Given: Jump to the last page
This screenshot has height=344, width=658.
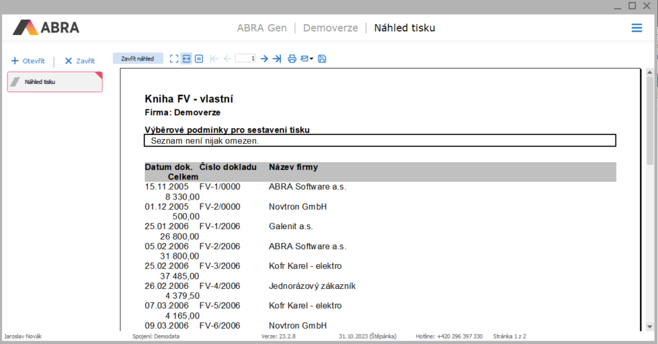Looking at the screenshot, I should click(277, 59).
